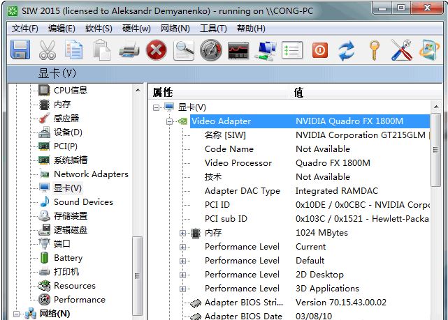Click the Save floppy disk icon
The width and height of the screenshot is (448, 320).
tap(20, 49)
